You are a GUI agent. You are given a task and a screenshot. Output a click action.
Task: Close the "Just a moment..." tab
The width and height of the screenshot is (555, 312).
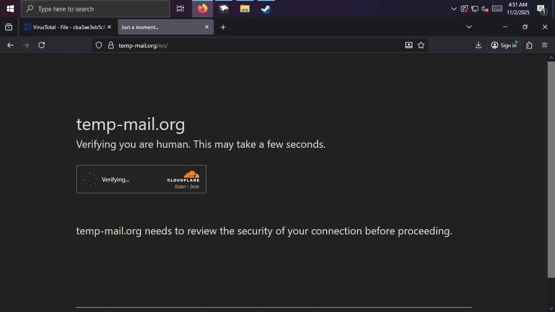click(x=207, y=27)
